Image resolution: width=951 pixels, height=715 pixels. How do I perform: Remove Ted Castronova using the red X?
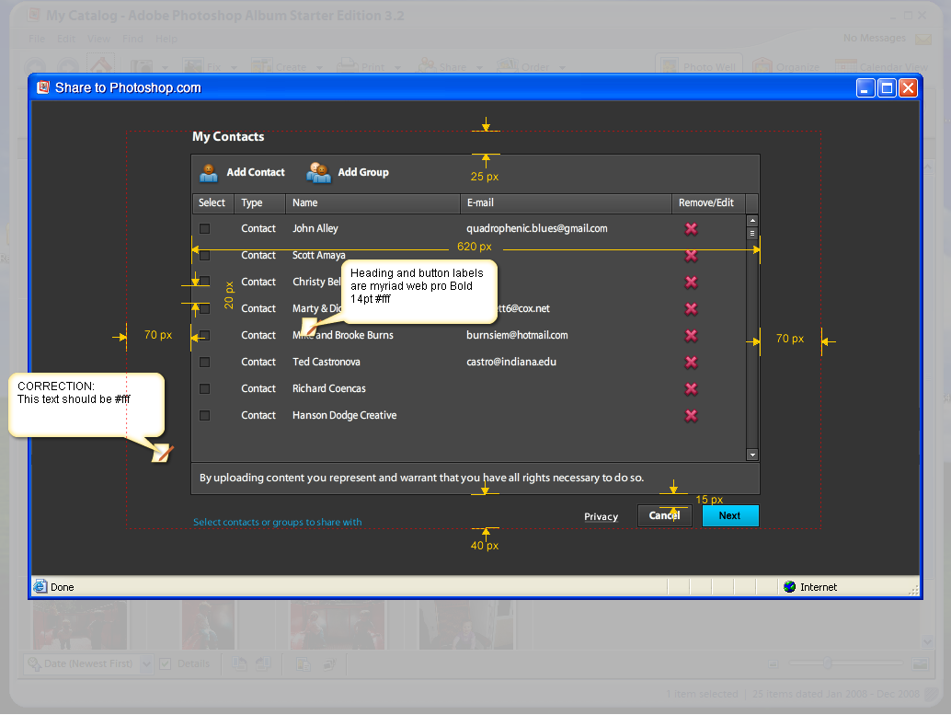coord(691,363)
